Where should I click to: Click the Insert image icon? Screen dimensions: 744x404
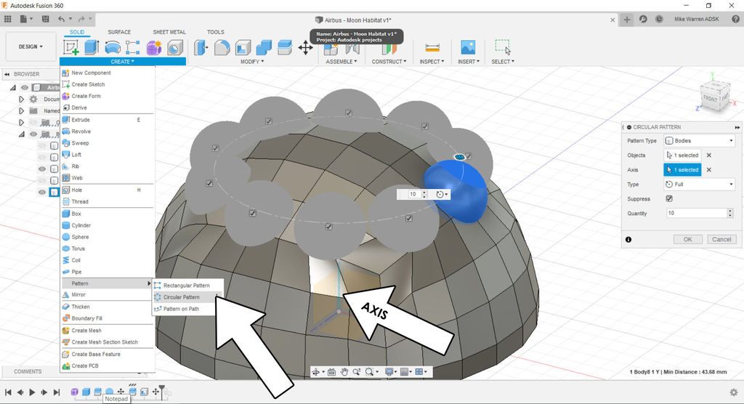[468, 48]
